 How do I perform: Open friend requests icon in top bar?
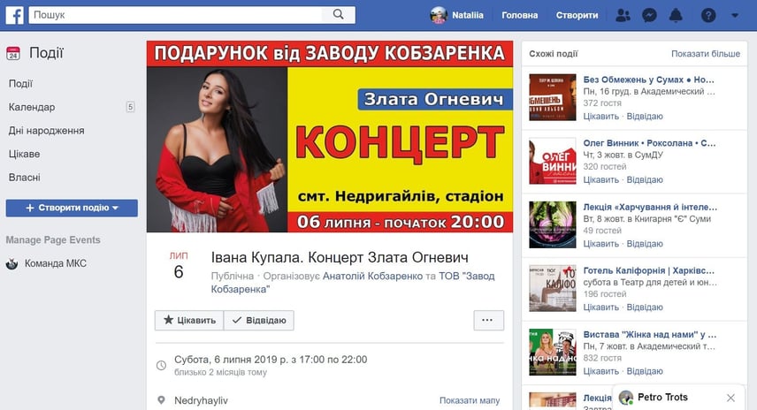pos(623,15)
